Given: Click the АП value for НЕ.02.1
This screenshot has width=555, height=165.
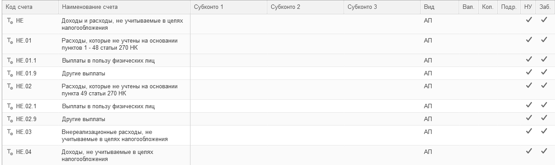Looking at the screenshot, I should 428,106.
